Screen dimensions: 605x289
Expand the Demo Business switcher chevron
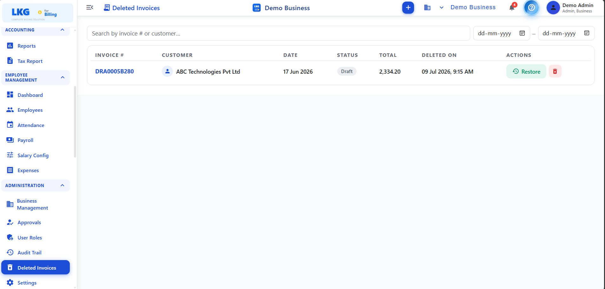coord(441,8)
